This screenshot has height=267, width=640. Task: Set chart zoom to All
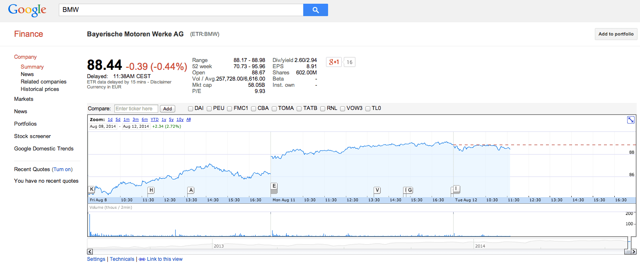(x=188, y=119)
